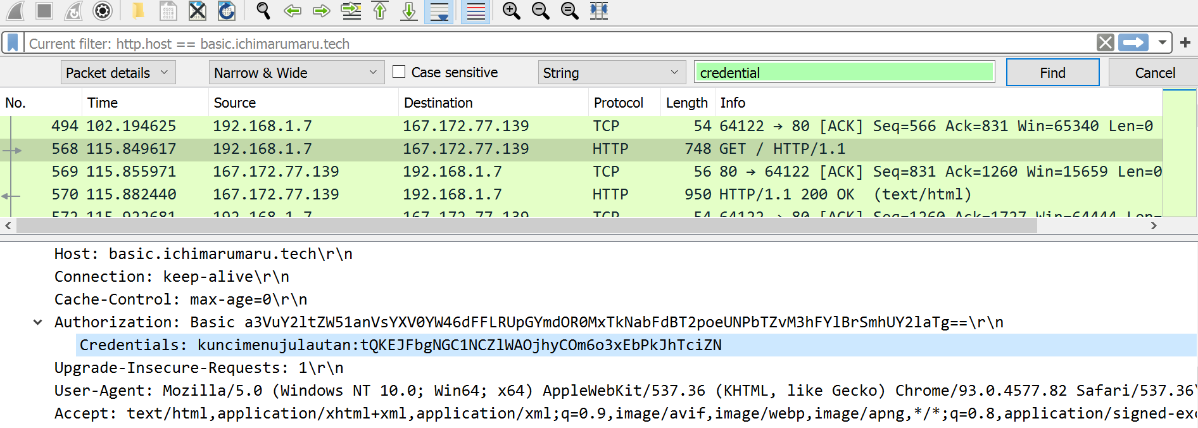Open the String search type dropdown

(612, 73)
